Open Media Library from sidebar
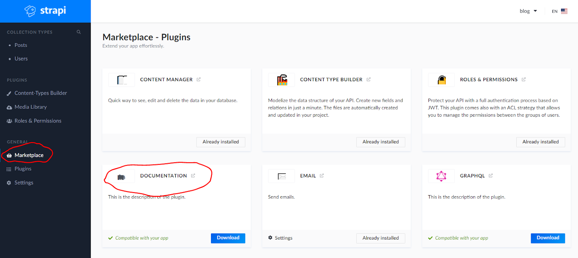 pyautogui.click(x=31, y=107)
